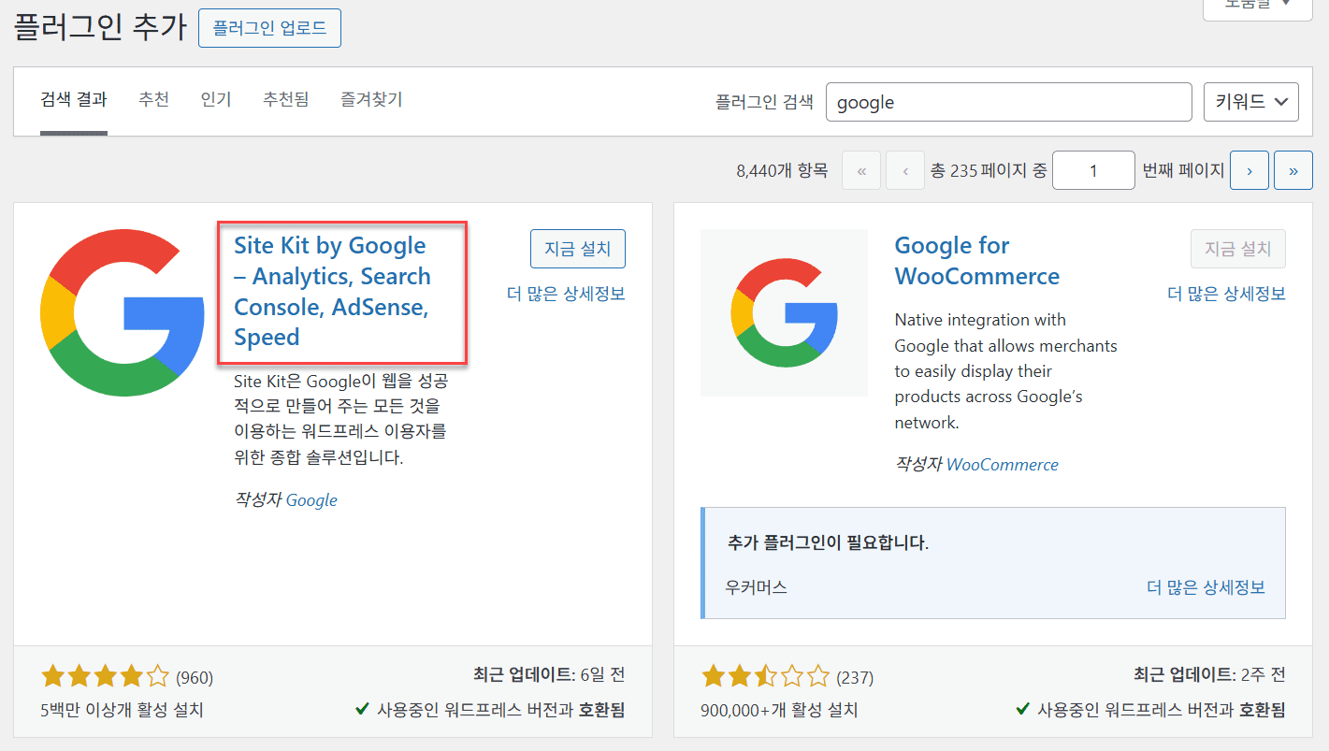
Task: Go to the next results page arrow
Action: (x=1250, y=170)
